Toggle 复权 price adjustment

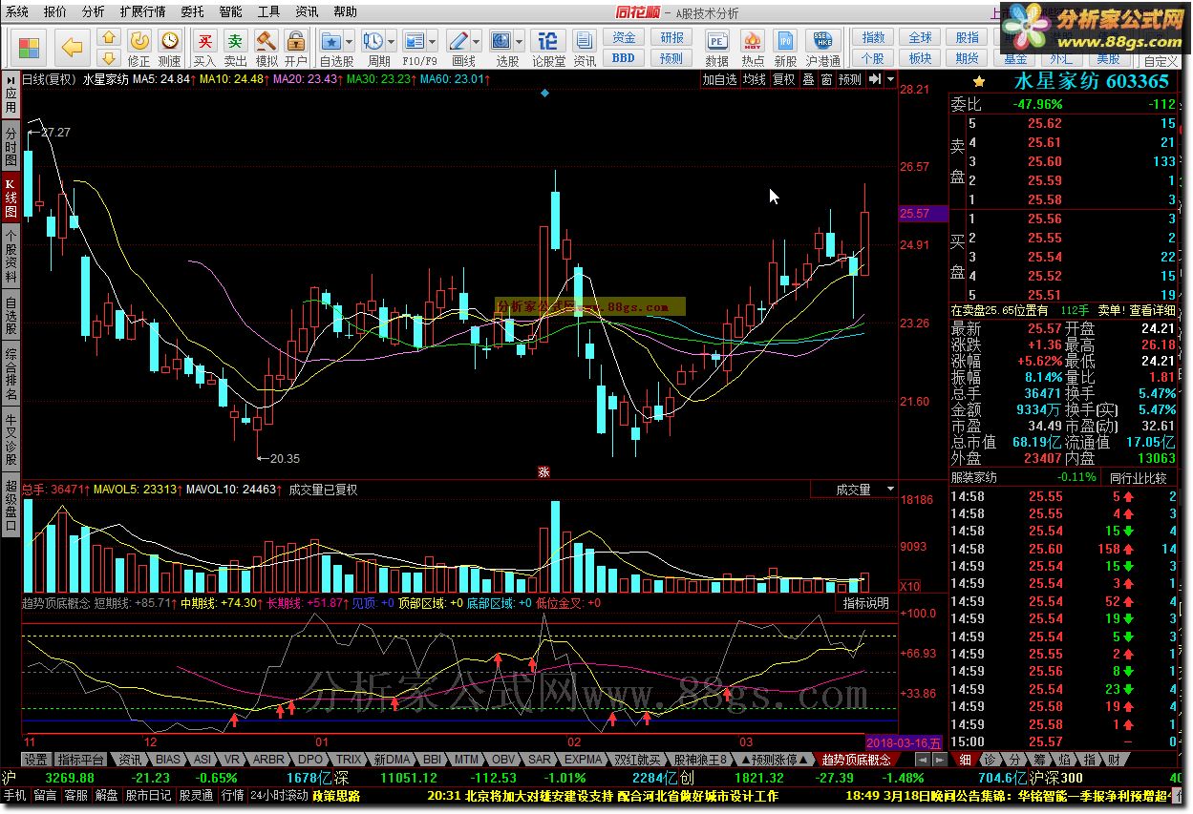pos(783,80)
